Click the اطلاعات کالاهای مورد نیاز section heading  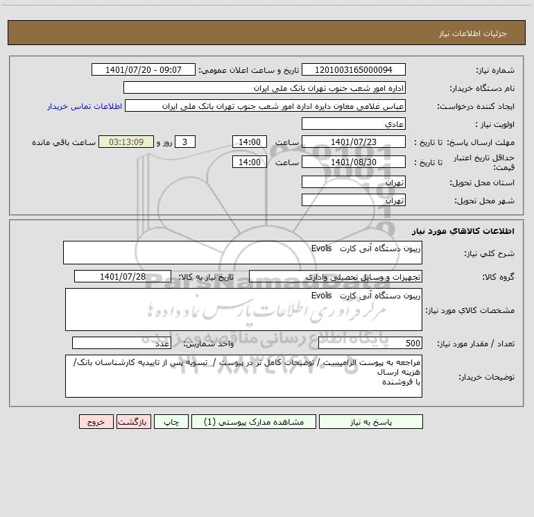click(x=463, y=231)
